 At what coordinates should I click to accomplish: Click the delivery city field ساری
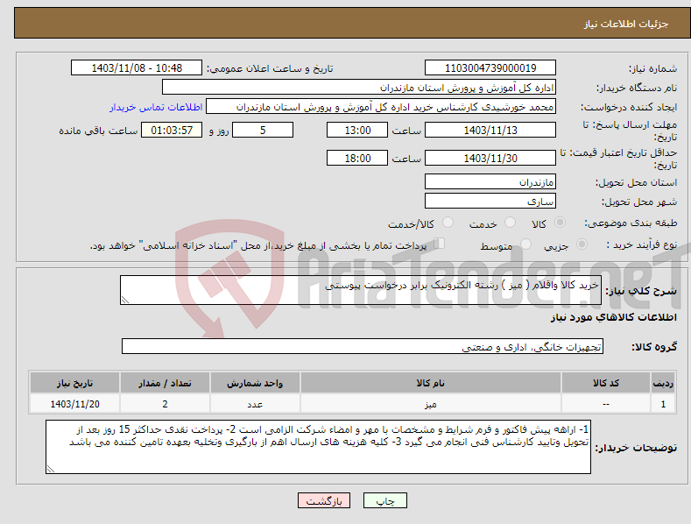(490, 202)
